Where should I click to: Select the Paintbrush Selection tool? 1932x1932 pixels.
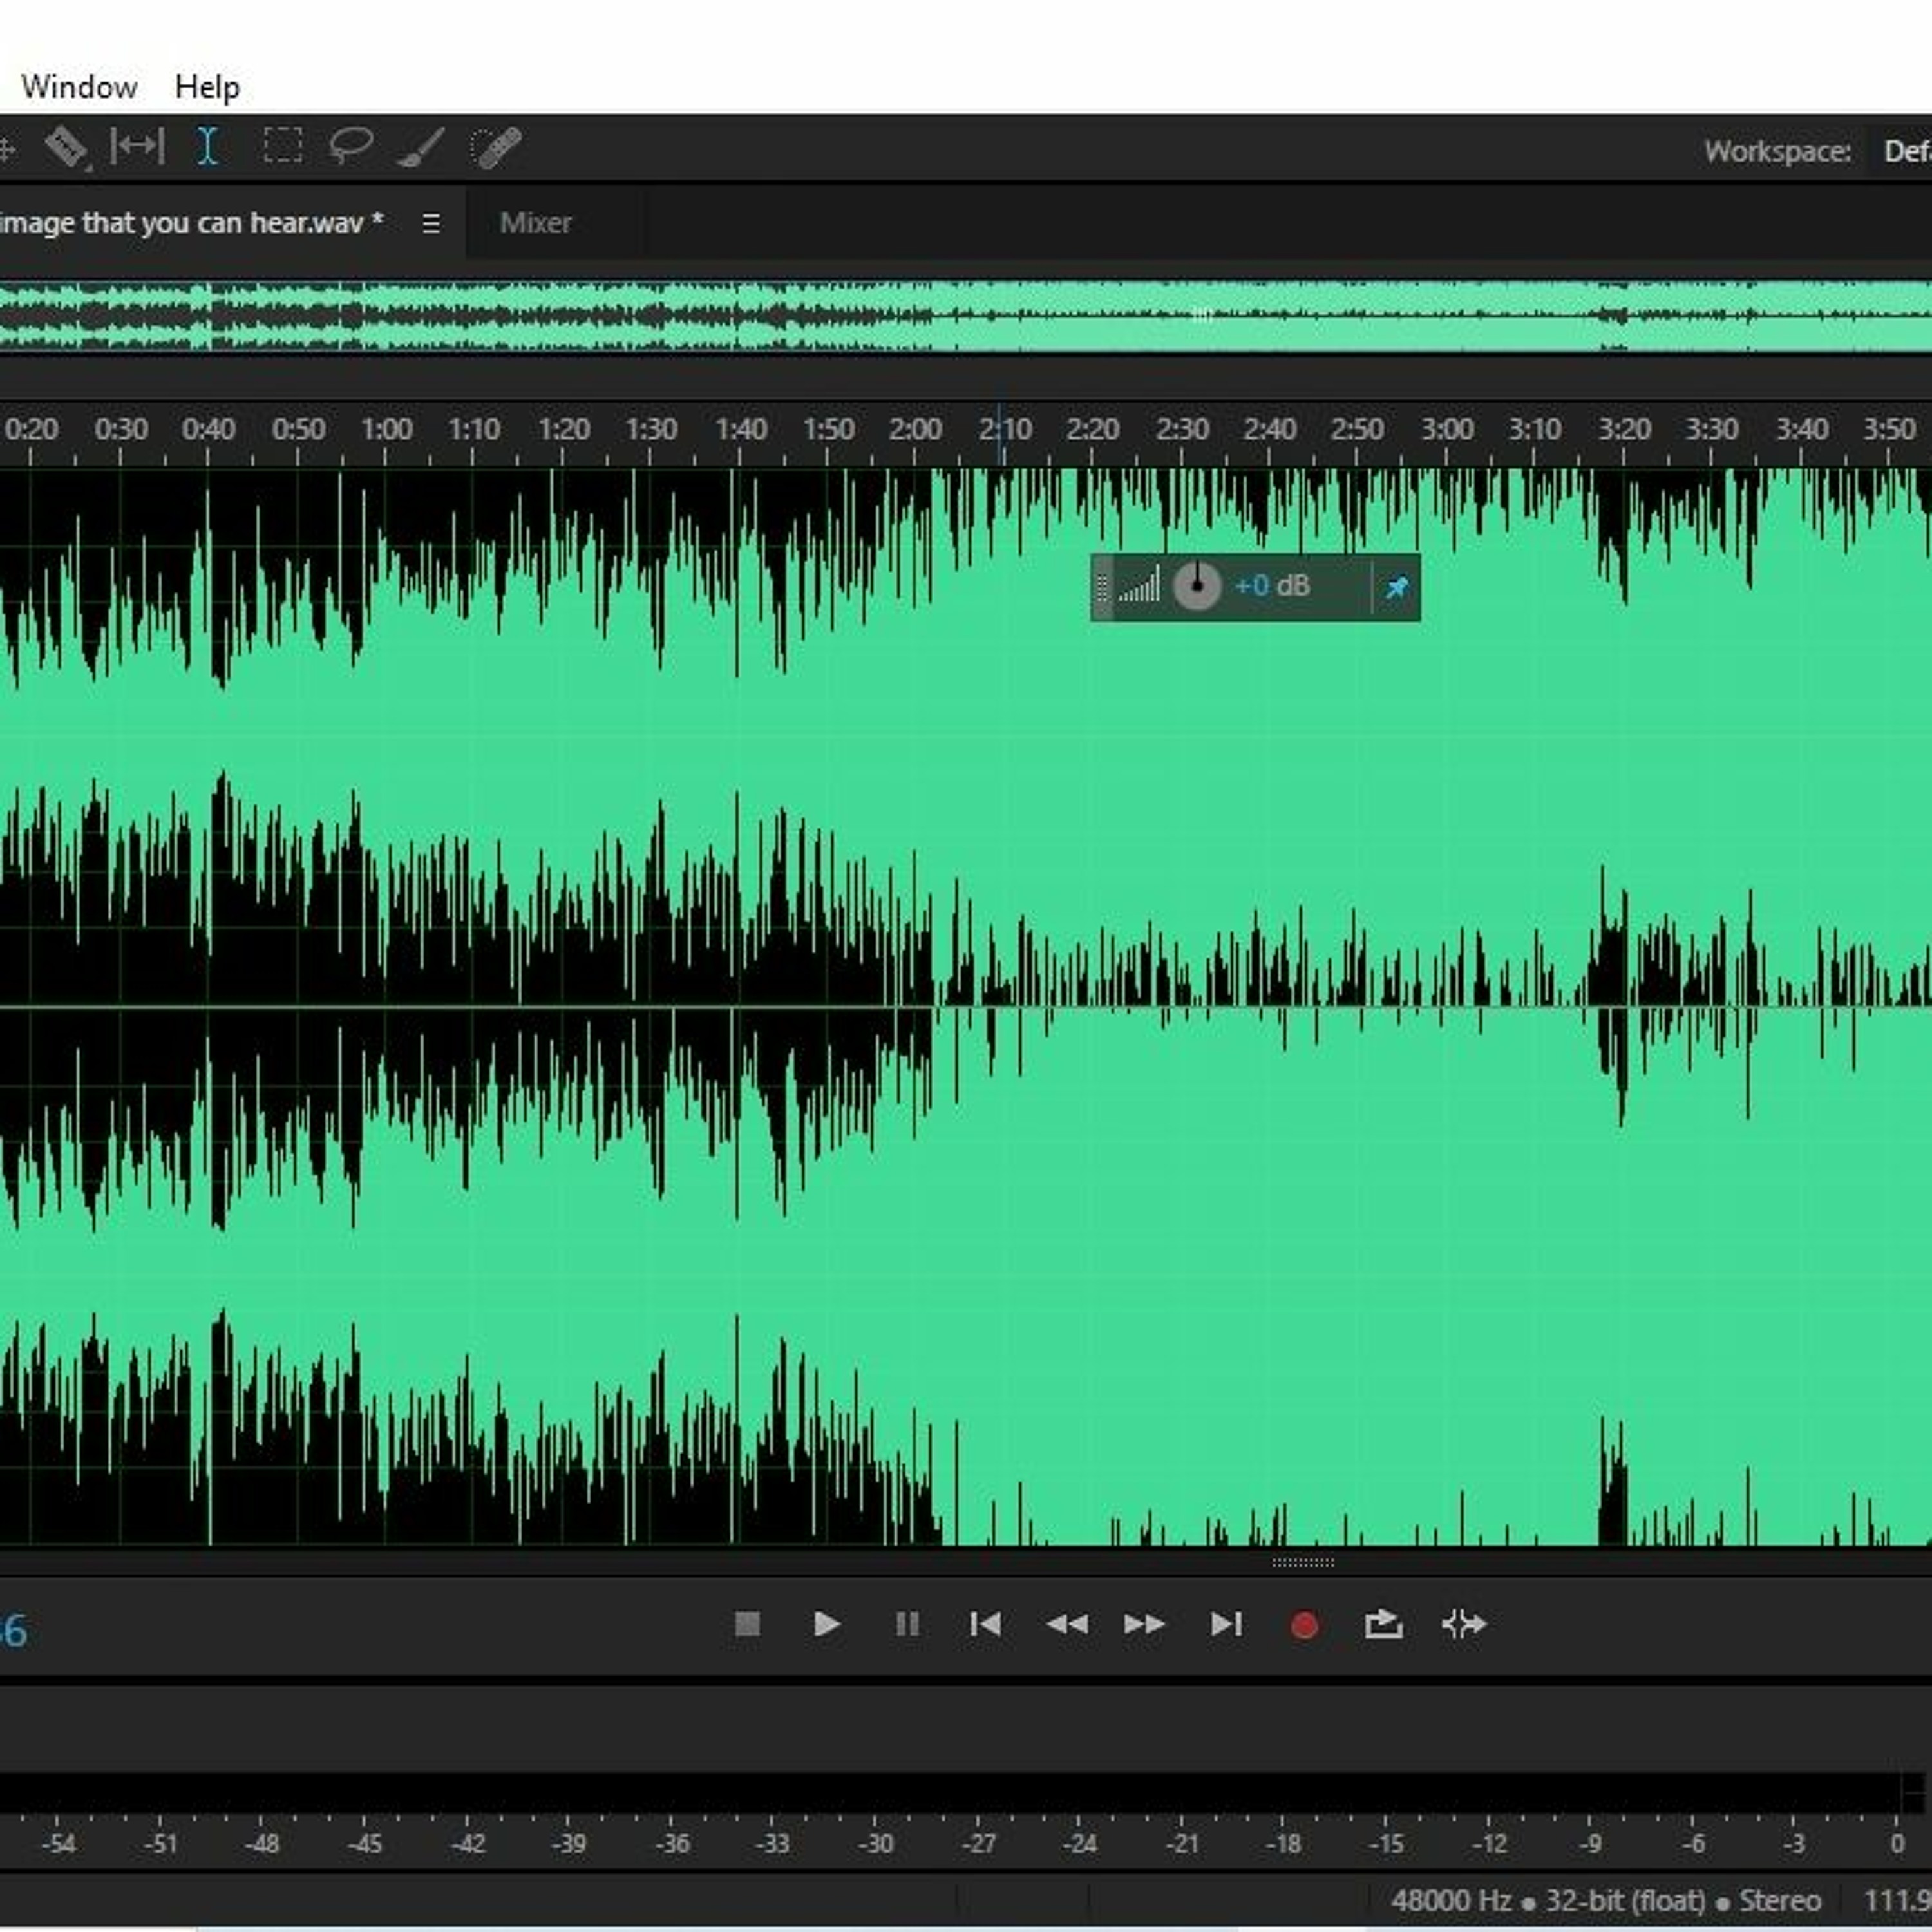[421, 147]
